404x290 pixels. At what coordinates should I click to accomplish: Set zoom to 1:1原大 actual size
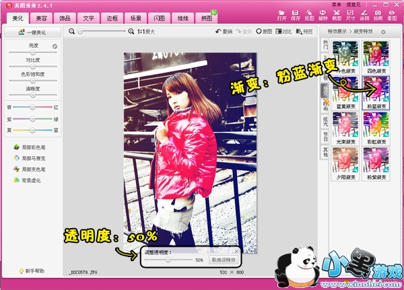click(x=146, y=32)
